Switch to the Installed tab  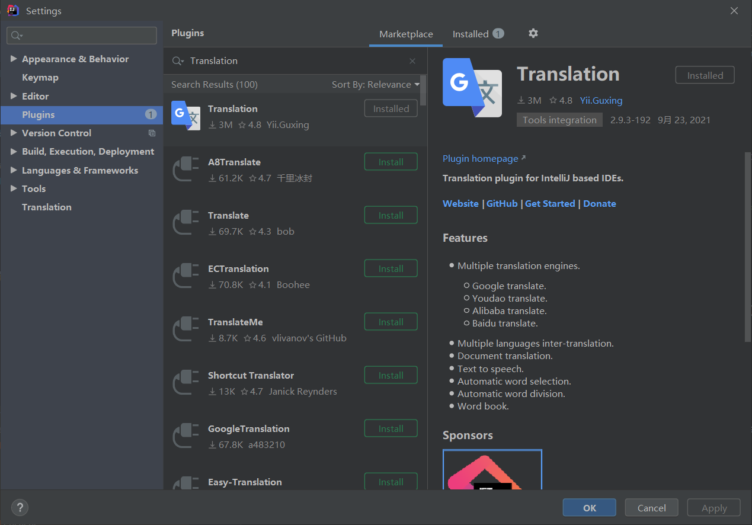471,34
